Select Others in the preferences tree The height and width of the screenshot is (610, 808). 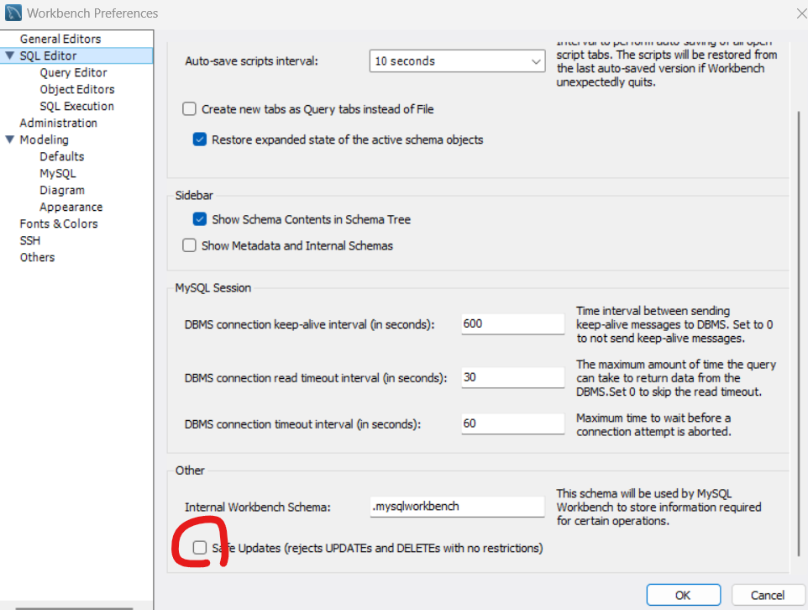point(37,257)
